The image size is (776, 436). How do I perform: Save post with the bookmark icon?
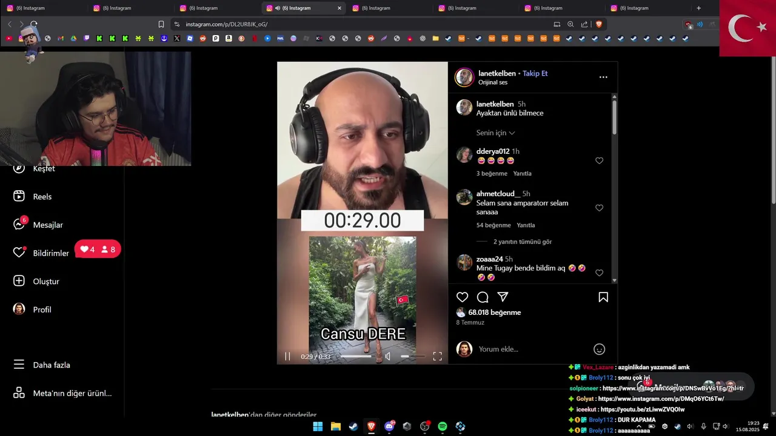coord(603,297)
